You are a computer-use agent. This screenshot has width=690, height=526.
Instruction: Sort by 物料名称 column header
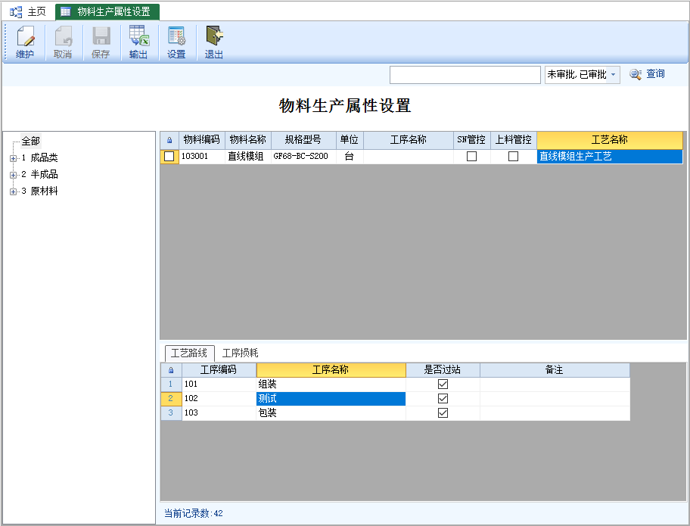coord(248,140)
